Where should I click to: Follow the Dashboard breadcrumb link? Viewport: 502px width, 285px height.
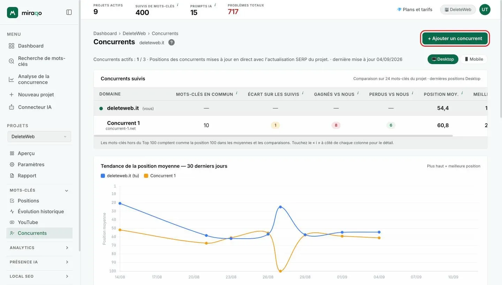pos(105,33)
